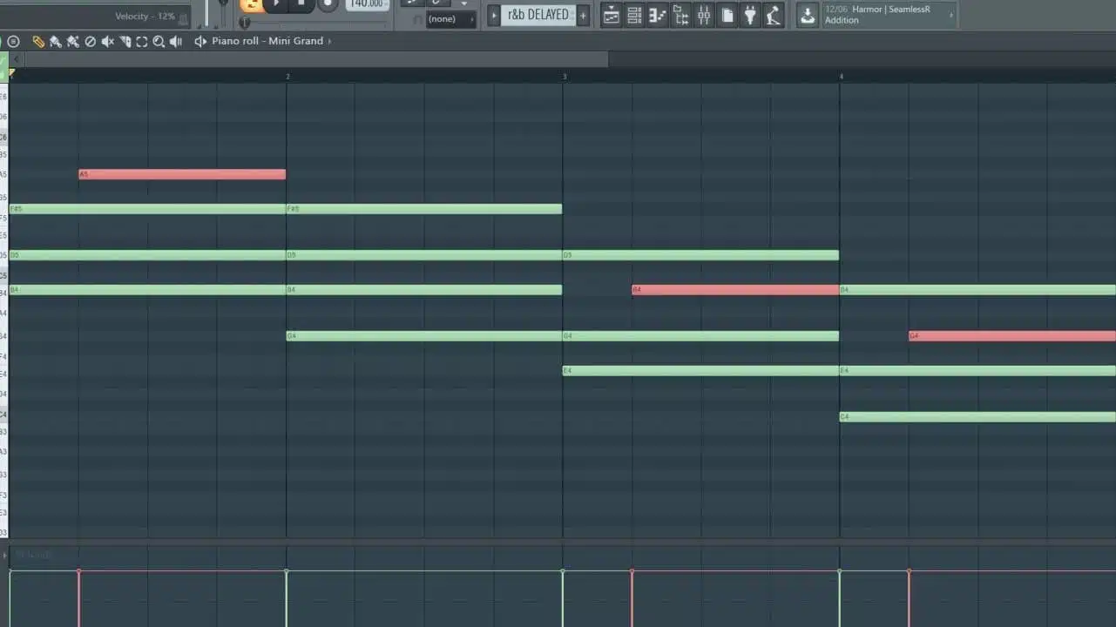Pick the magnifier Zoom tool
The height and width of the screenshot is (627, 1116).
[x=159, y=41]
